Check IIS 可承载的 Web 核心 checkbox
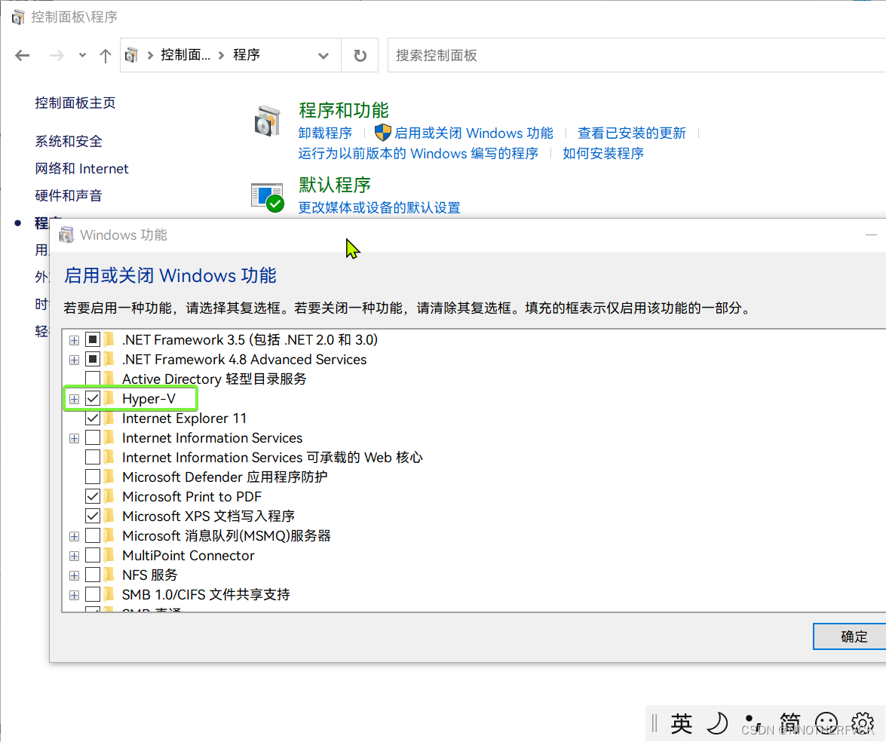 (93, 457)
